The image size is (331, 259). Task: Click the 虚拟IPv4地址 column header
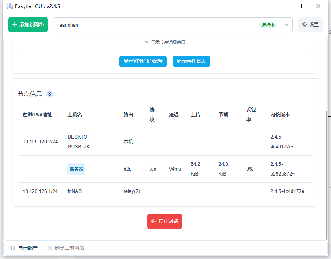point(37,115)
